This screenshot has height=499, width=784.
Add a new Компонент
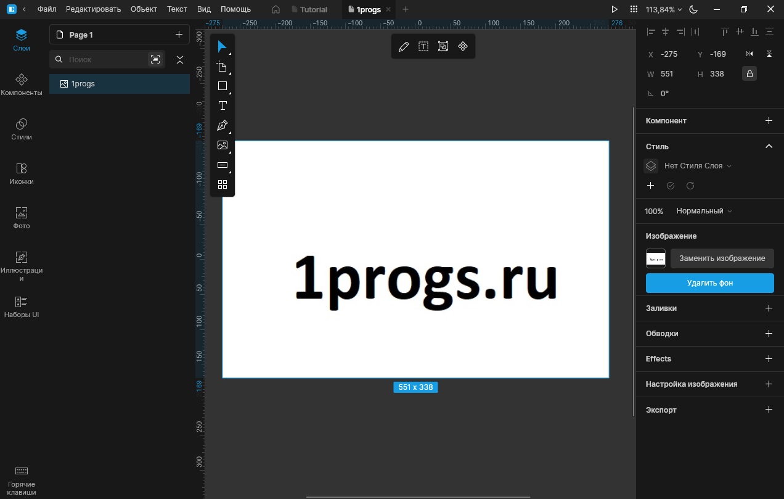(769, 121)
